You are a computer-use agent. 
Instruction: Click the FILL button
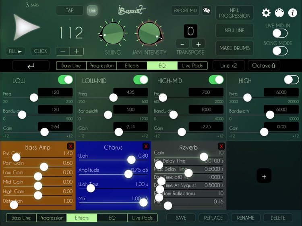click(x=15, y=51)
